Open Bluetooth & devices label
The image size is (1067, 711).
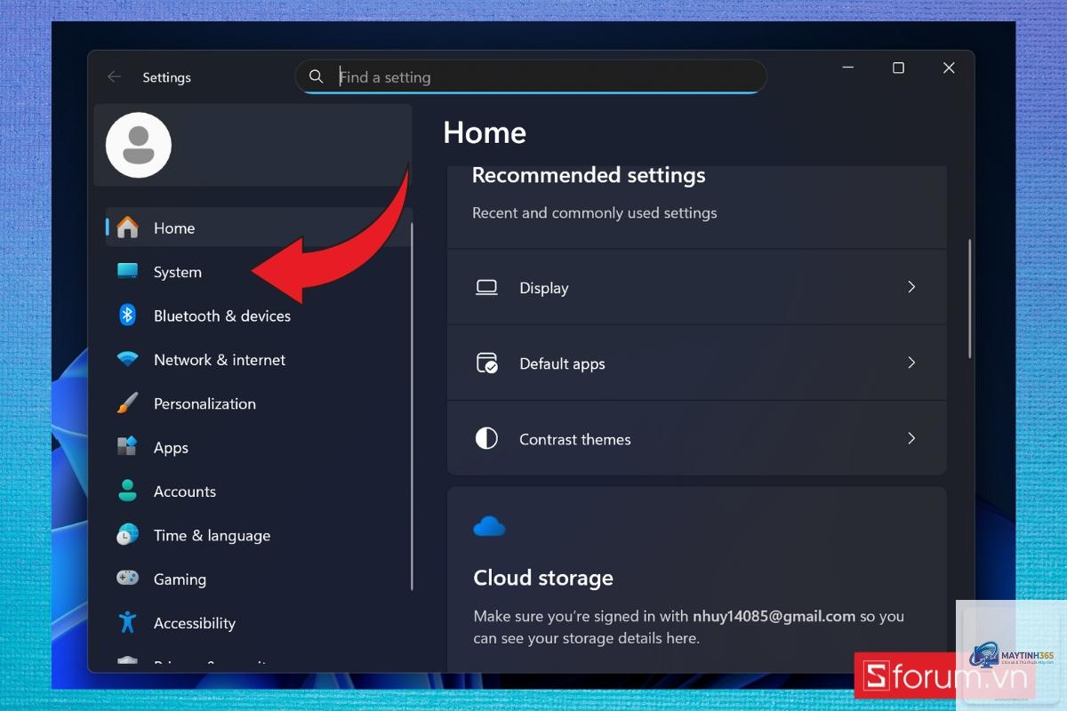pyautogui.click(x=222, y=316)
